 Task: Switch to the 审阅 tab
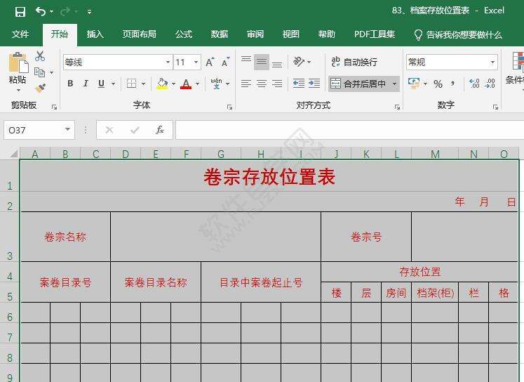(255, 34)
